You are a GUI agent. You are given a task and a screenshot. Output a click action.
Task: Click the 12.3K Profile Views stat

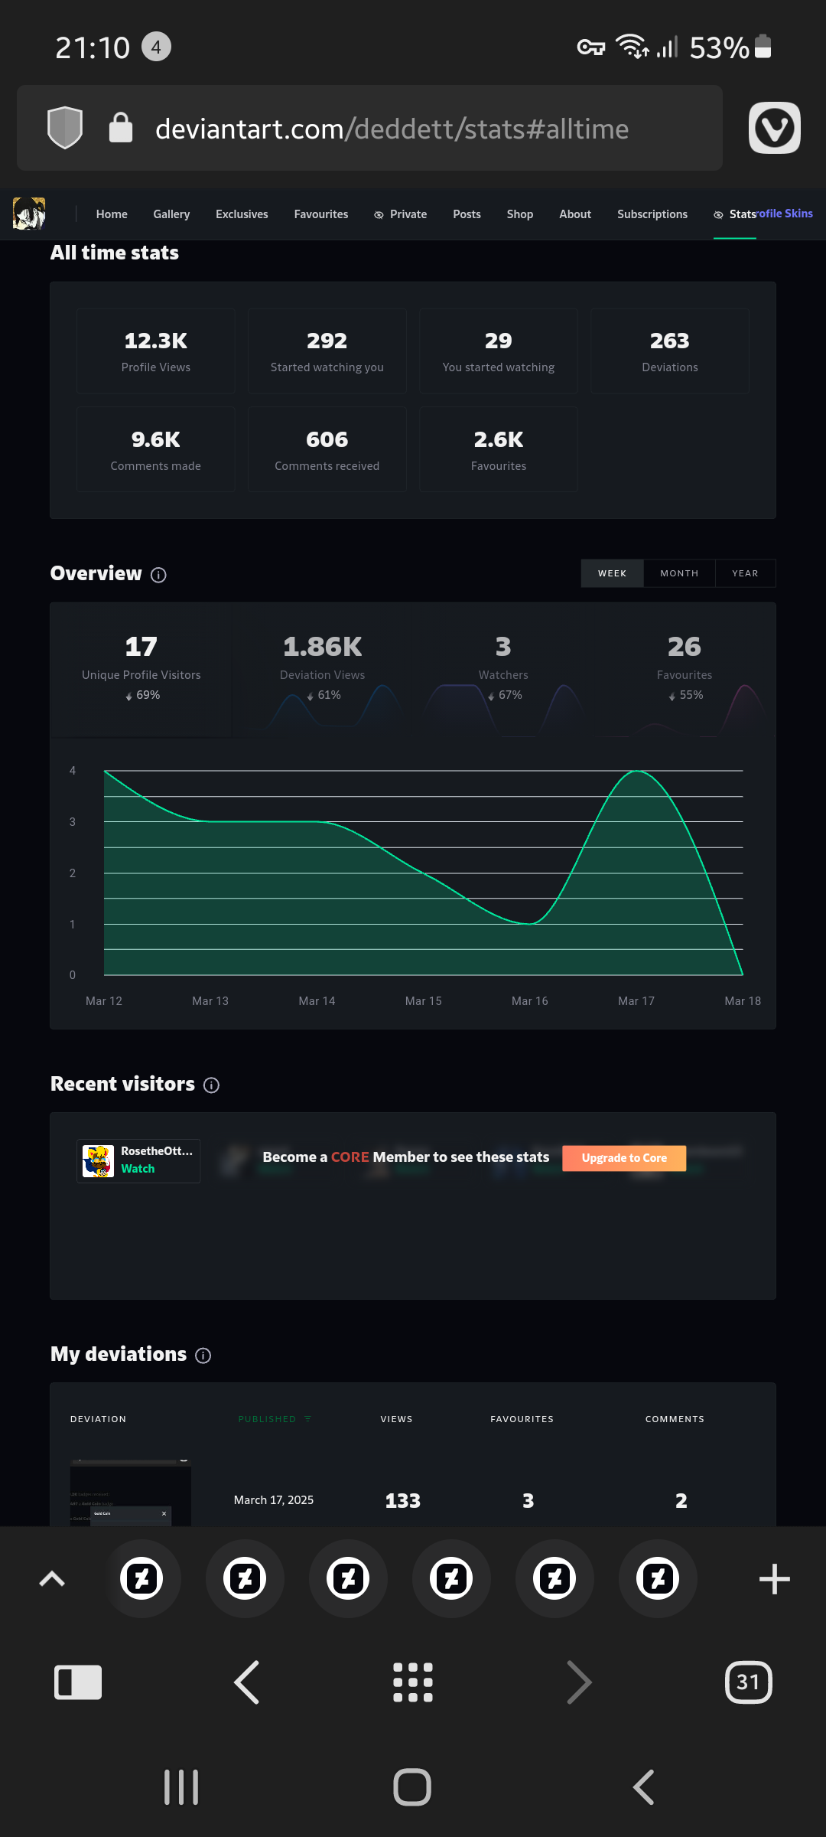[x=156, y=351]
